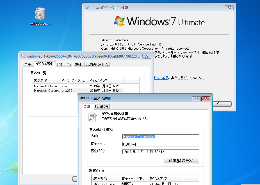Switch to the セキュリティ tab

click(x=64, y=64)
